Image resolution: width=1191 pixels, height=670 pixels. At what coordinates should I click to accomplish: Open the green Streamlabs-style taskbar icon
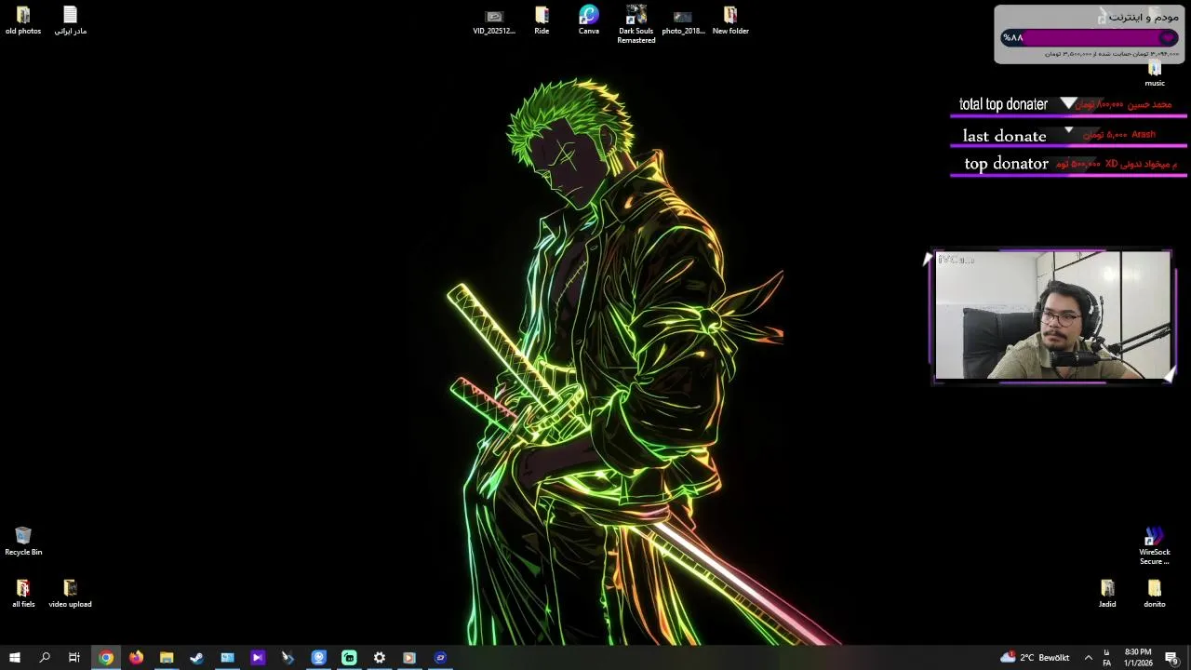click(x=349, y=658)
